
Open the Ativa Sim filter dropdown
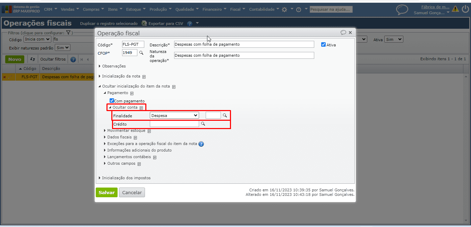click(x=393, y=39)
